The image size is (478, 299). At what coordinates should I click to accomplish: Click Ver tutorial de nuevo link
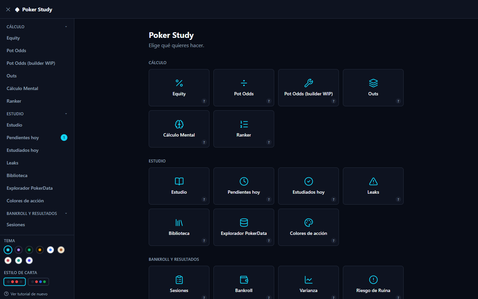click(x=26, y=294)
